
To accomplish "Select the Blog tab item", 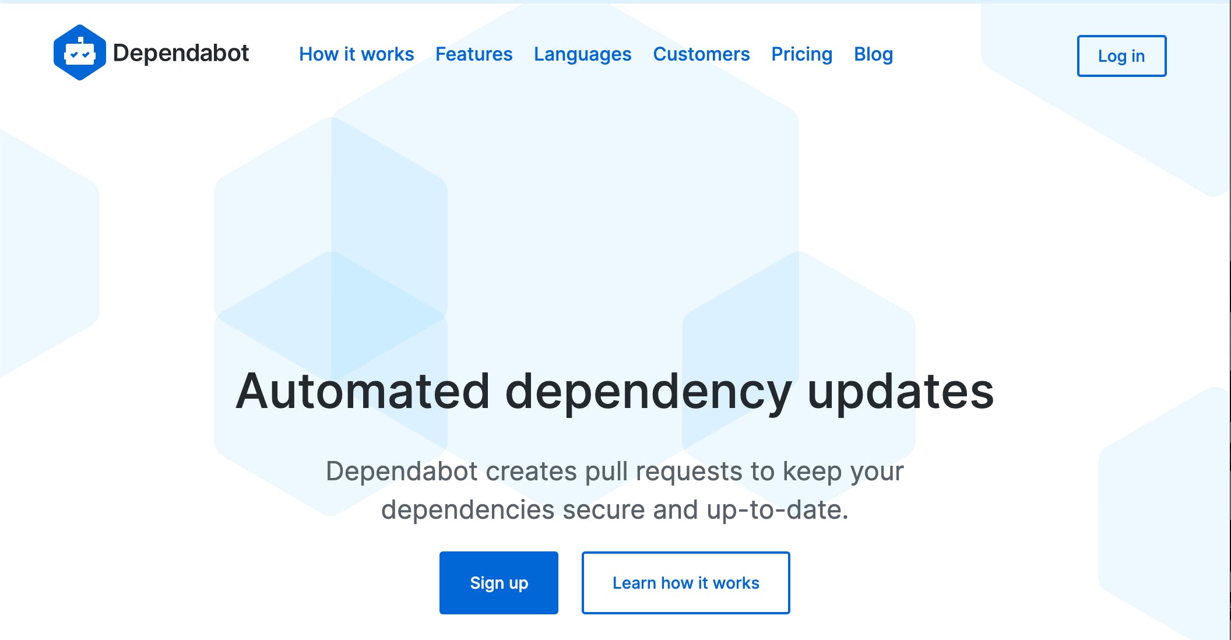I will pos(874,55).
